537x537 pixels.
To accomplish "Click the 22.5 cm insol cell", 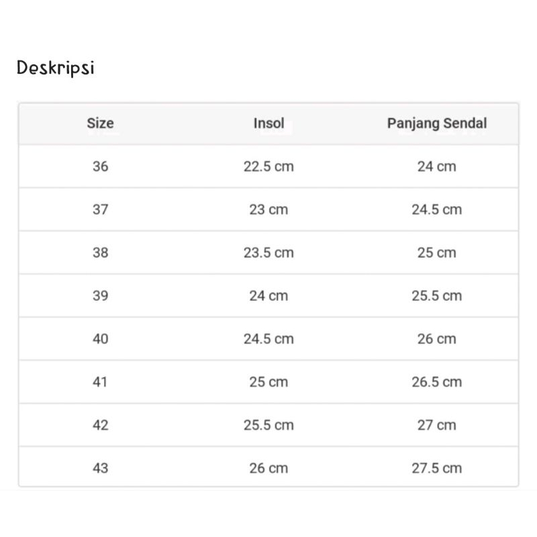I will pos(268,166).
